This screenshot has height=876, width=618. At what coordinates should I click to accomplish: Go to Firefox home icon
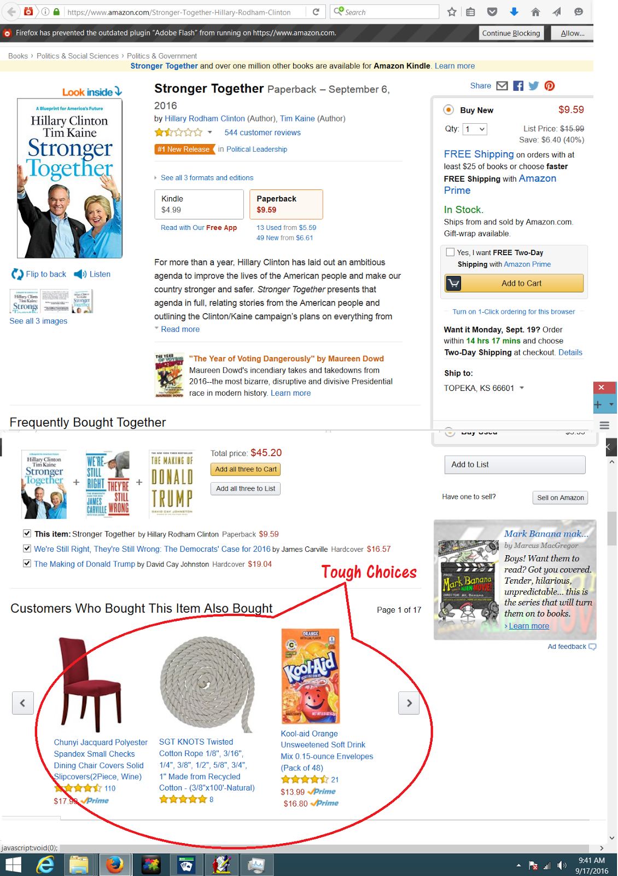(x=535, y=11)
